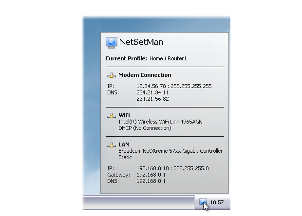Click the NetSetMan tray icon in taskbar
The image size is (302, 216).
(203, 202)
